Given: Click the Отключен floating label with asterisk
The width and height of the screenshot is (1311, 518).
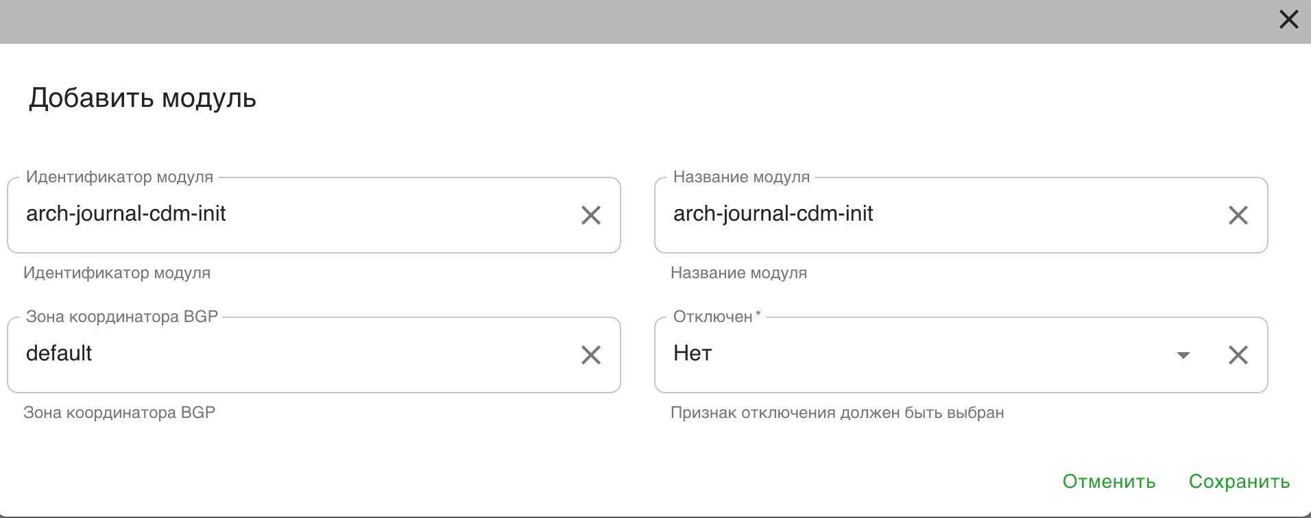Looking at the screenshot, I should (x=717, y=317).
